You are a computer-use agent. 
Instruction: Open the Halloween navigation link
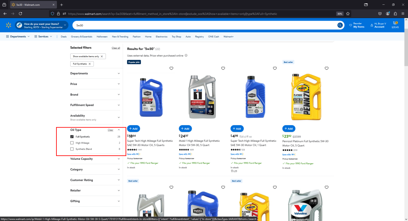coord(102,36)
